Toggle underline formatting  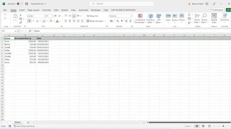[37, 21]
